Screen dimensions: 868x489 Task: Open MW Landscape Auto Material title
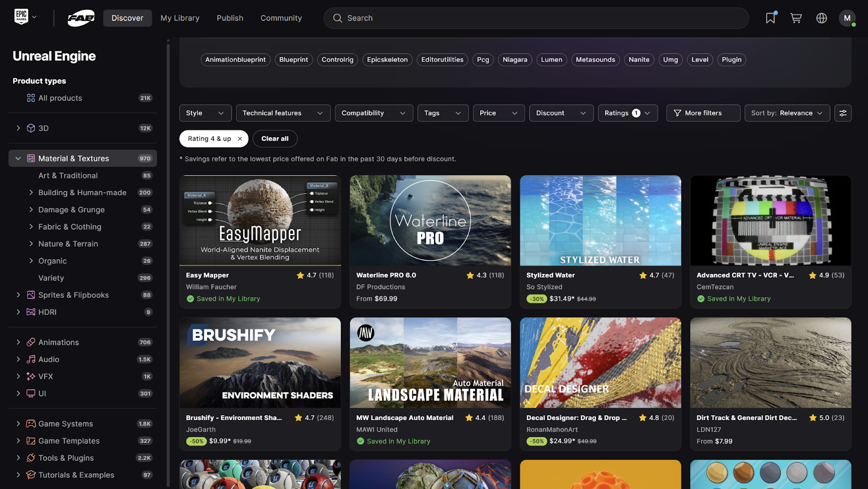[405, 418]
